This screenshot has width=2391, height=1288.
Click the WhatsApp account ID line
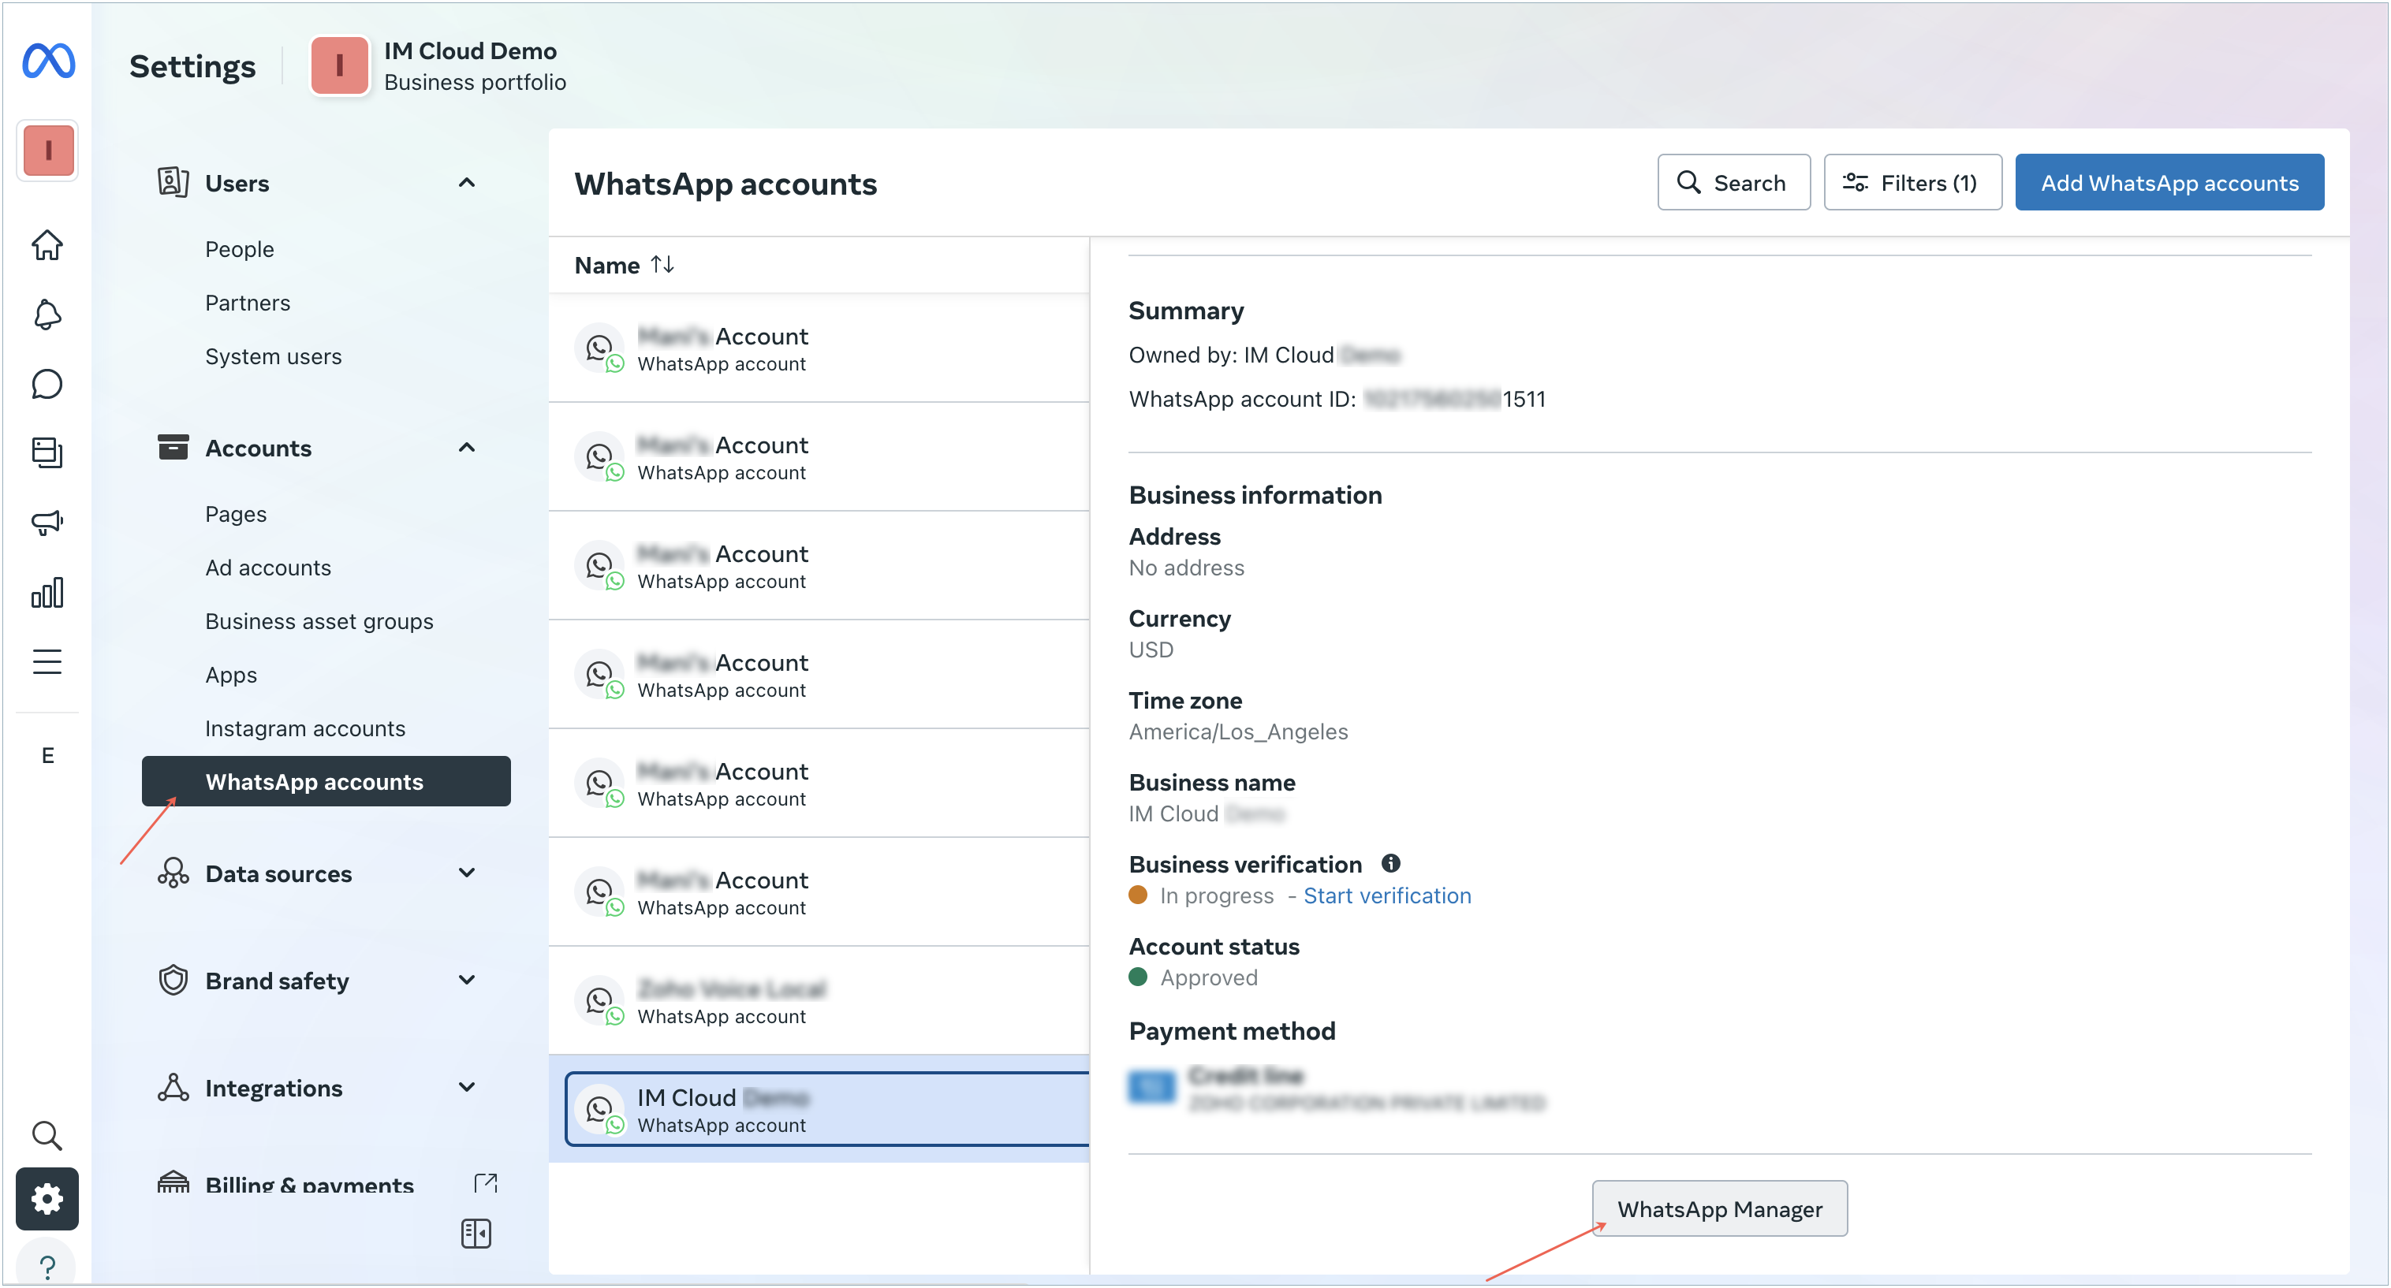[x=1337, y=399]
